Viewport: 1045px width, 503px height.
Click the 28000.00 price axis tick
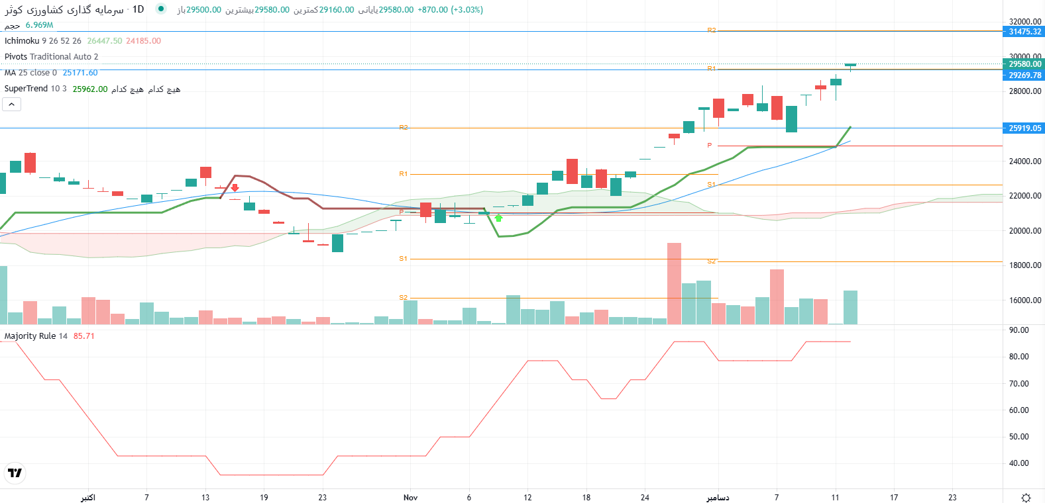coord(1025,91)
